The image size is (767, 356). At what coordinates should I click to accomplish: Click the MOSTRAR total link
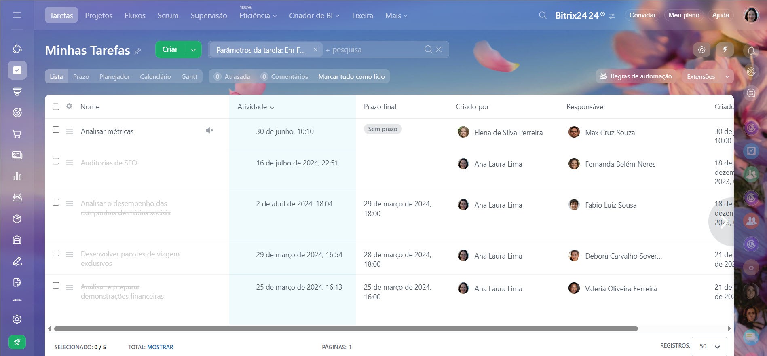tap(160, 347)
